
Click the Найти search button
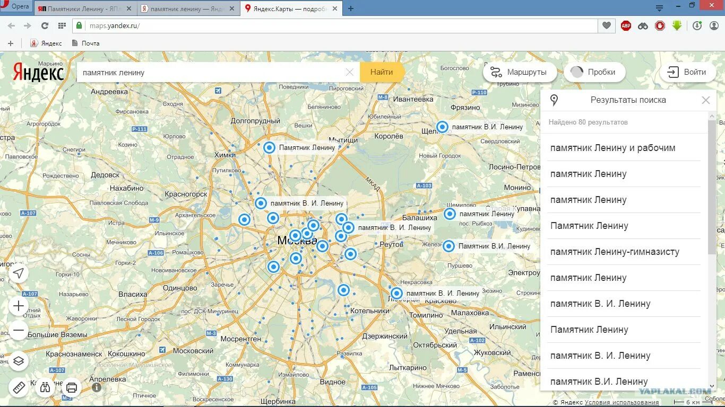382,72
